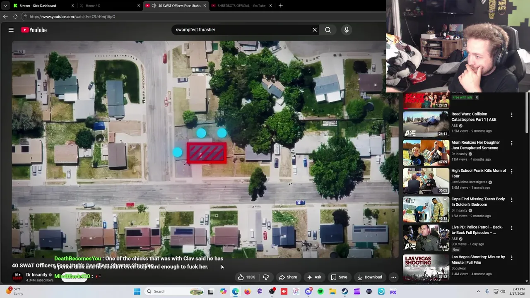Share this video

coord(288,277)
